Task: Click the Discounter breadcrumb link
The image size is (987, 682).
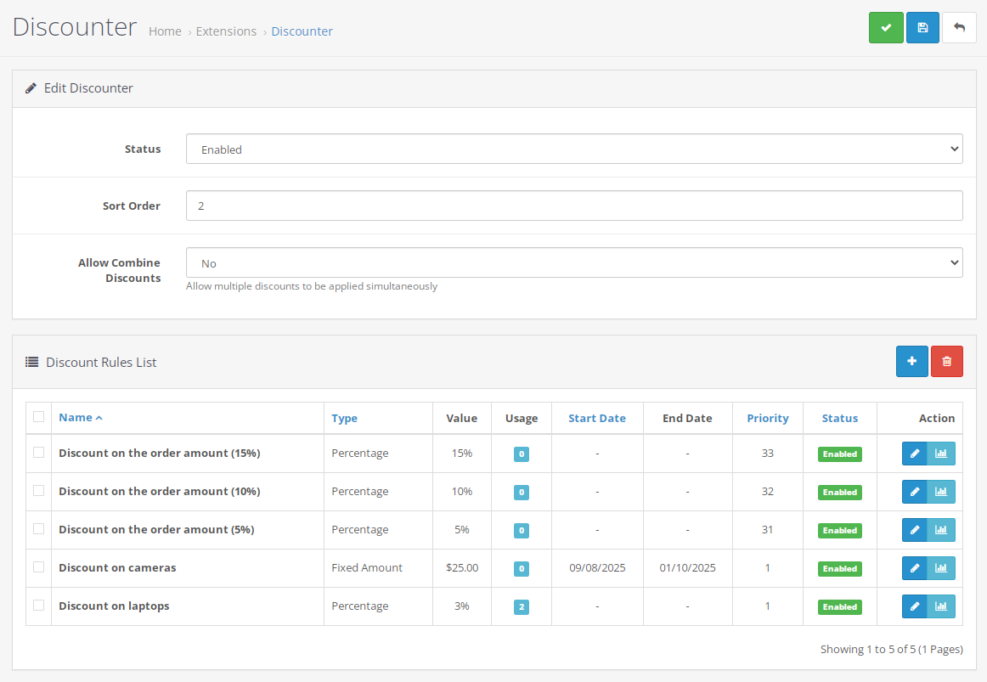Action: [302, 31]
